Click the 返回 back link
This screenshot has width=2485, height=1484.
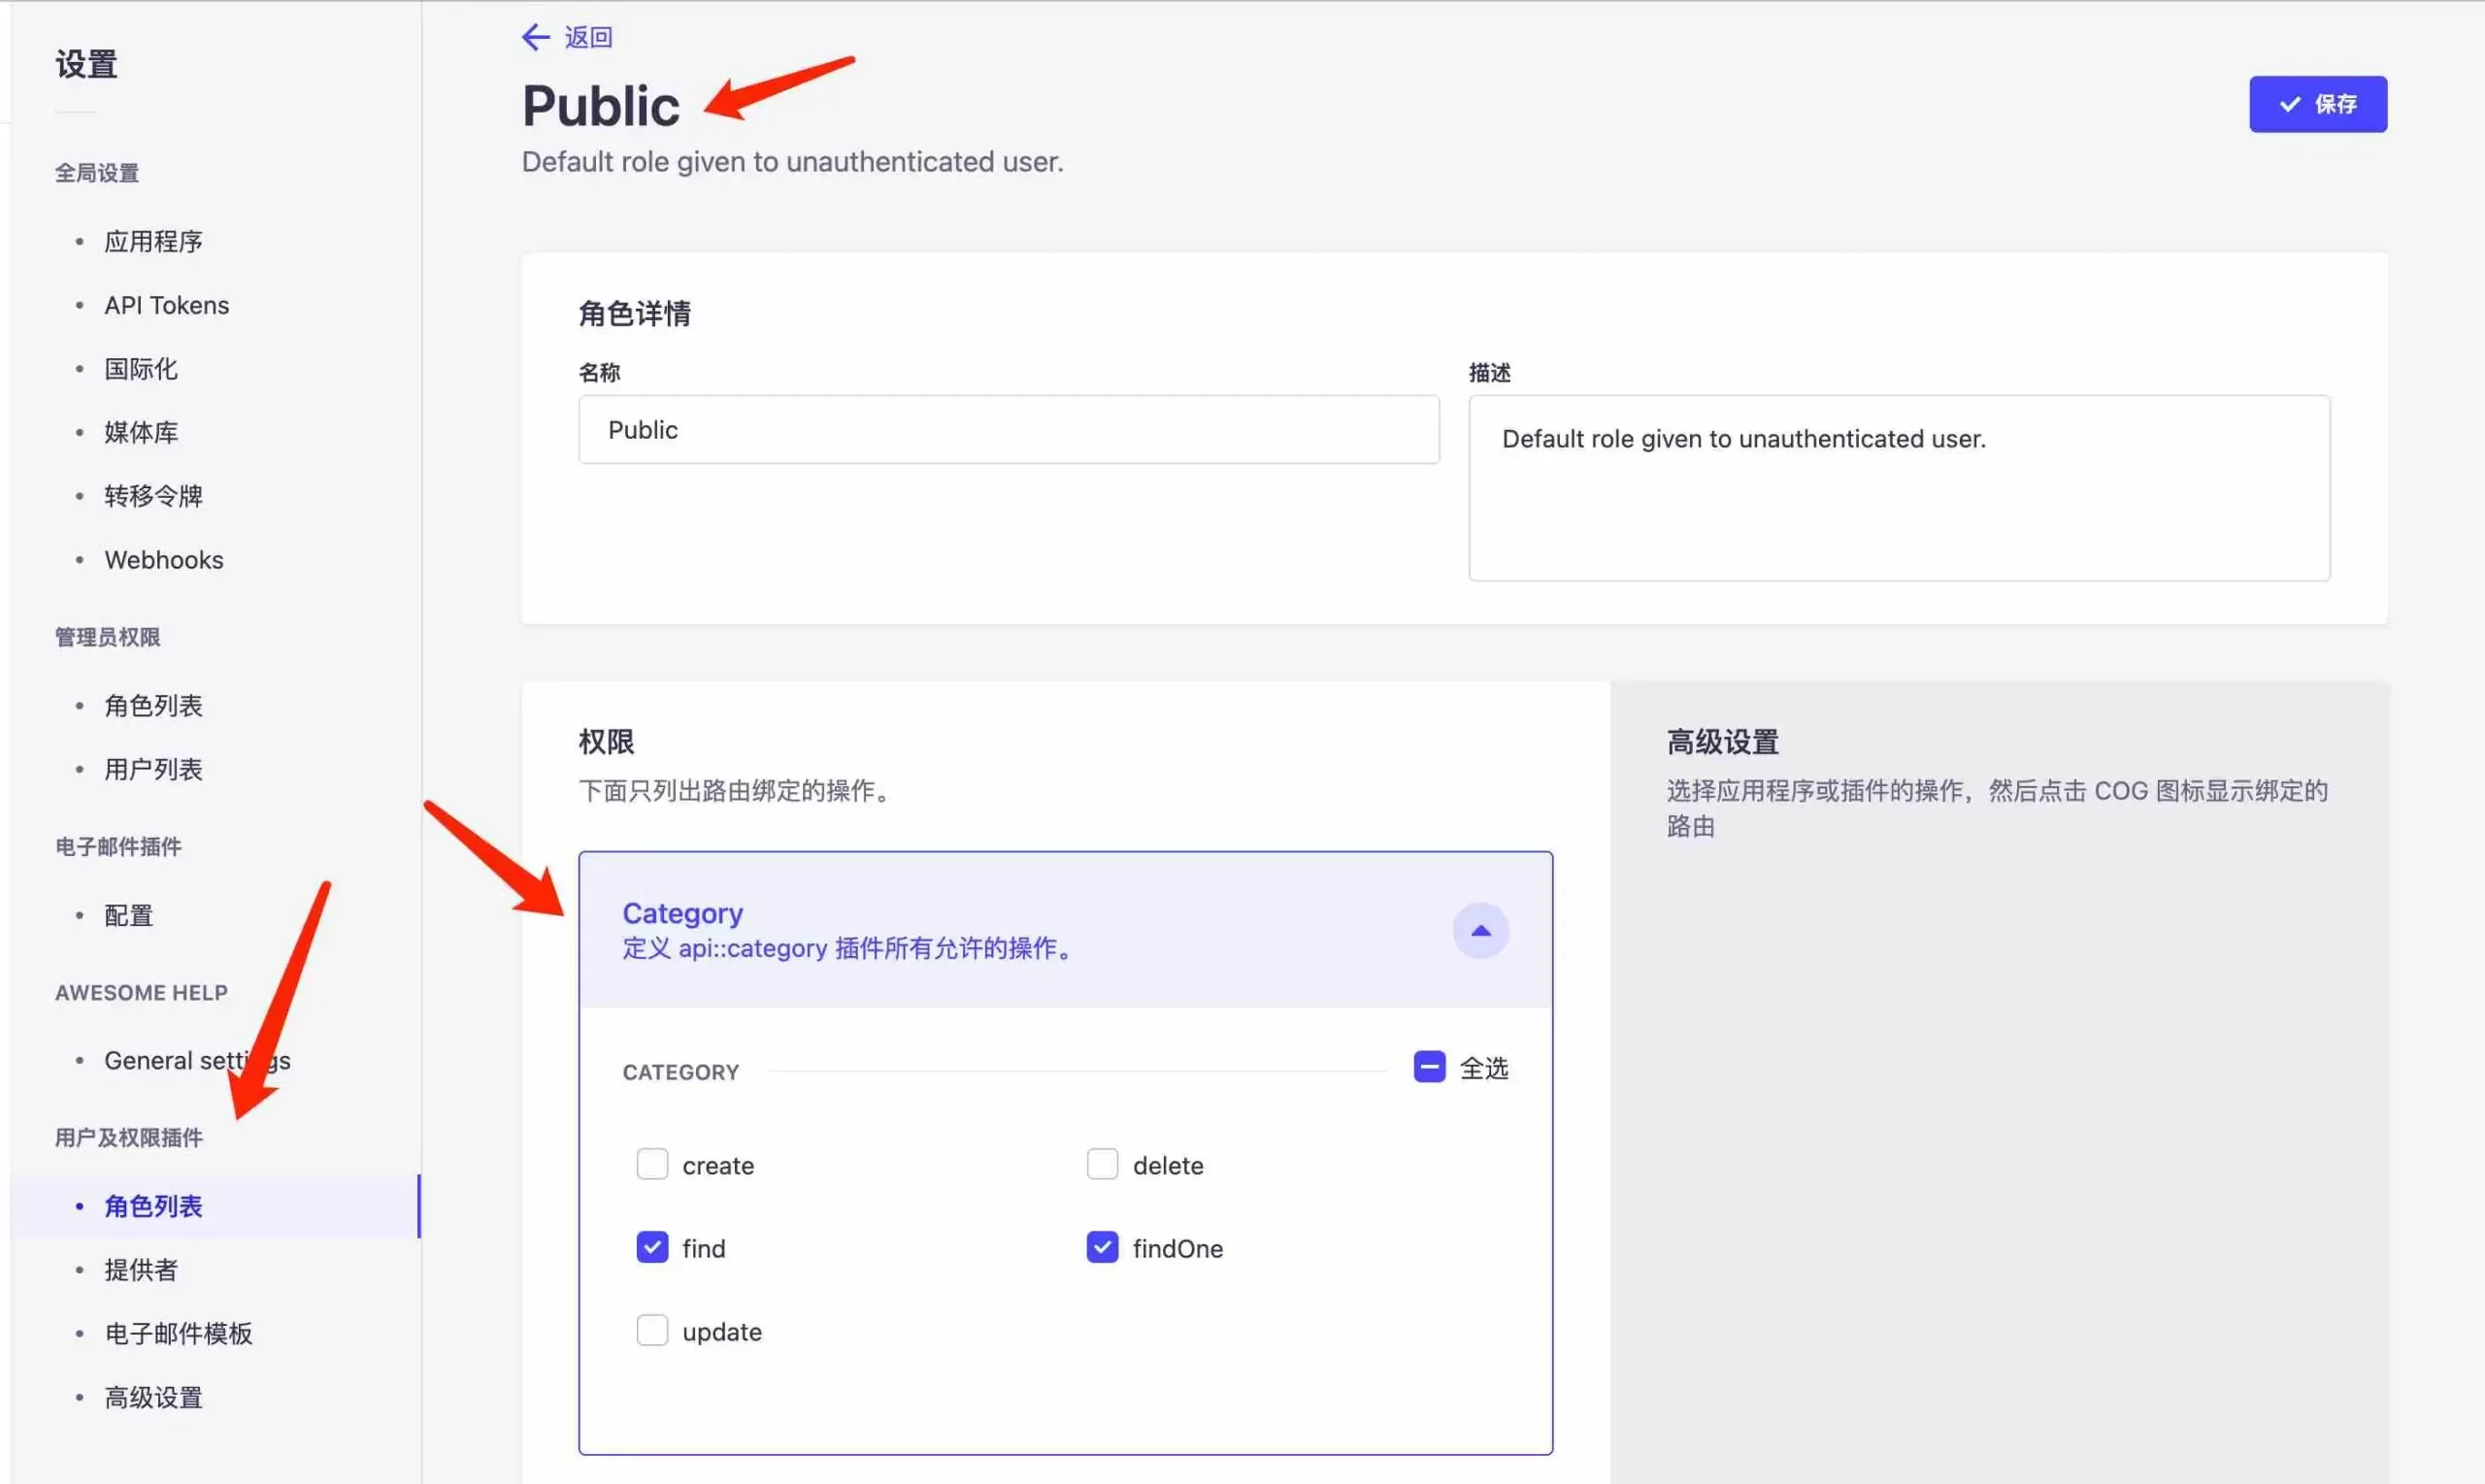pos(588,37)
